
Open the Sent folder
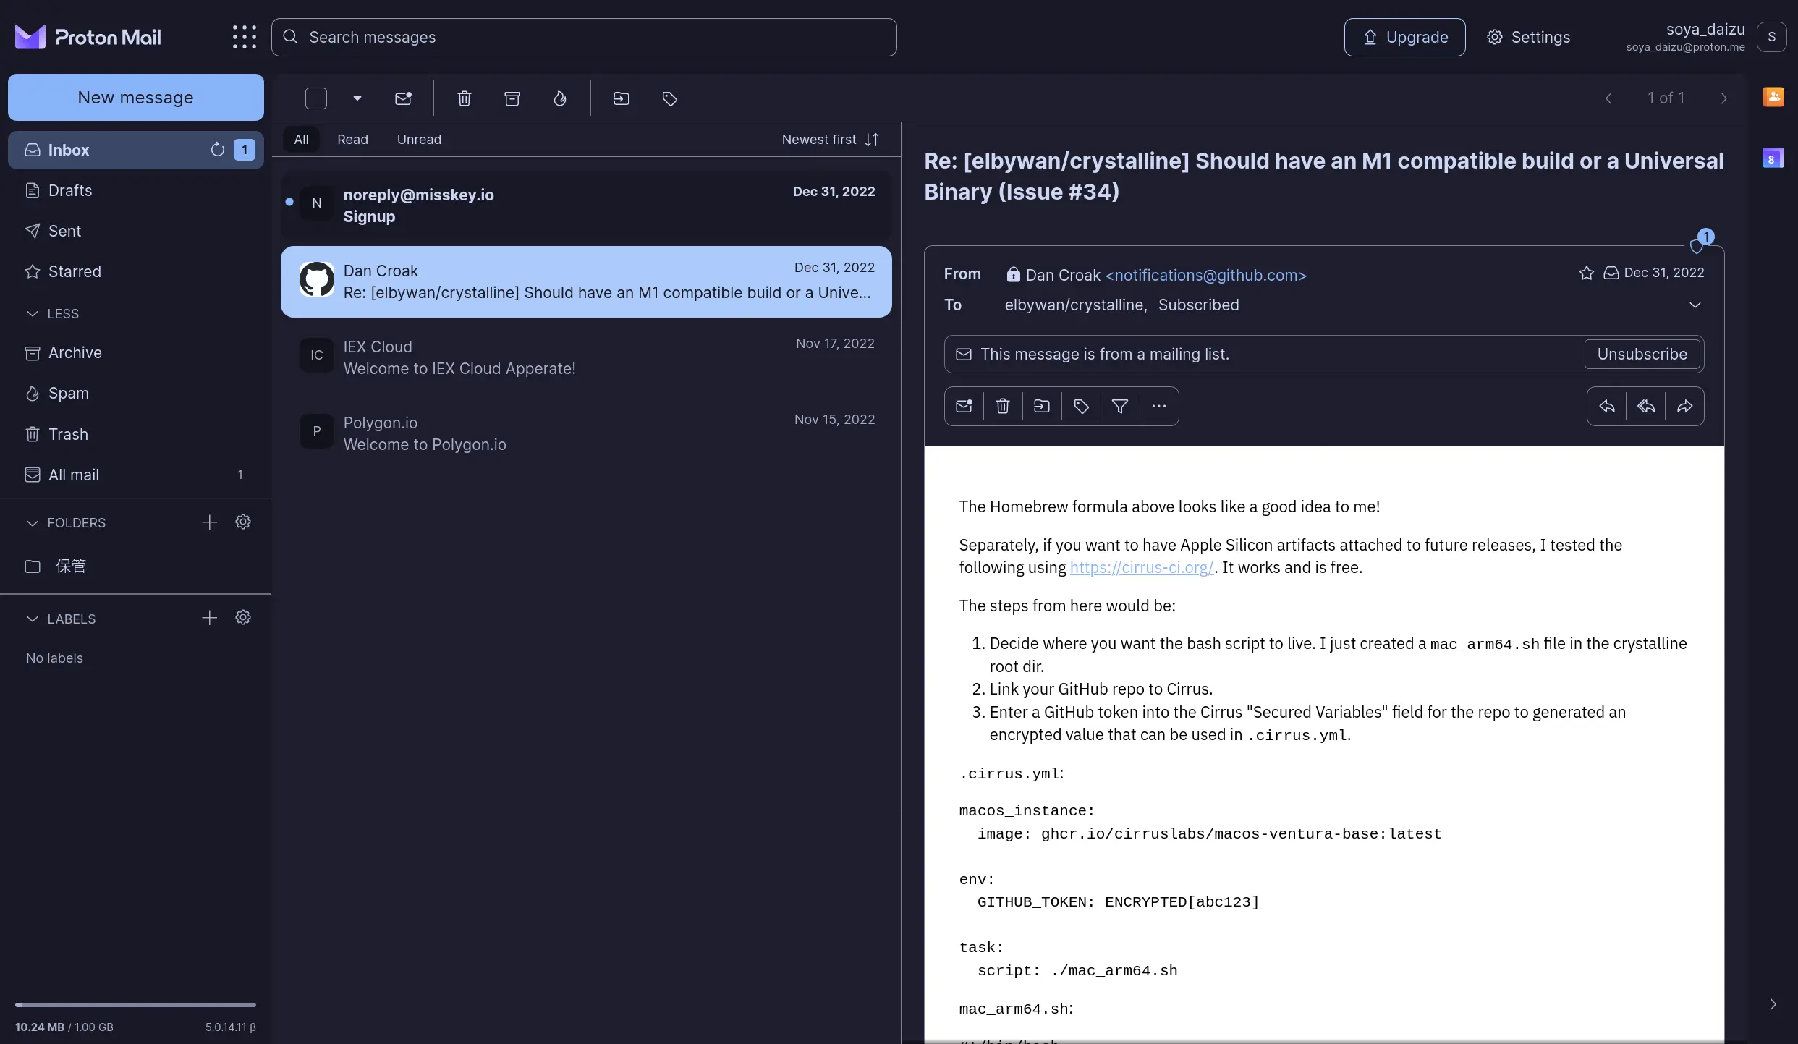click(136, 231)
